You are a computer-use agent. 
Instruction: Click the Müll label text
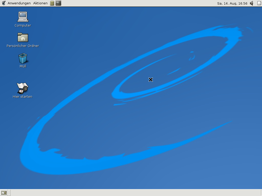[23, 66]
